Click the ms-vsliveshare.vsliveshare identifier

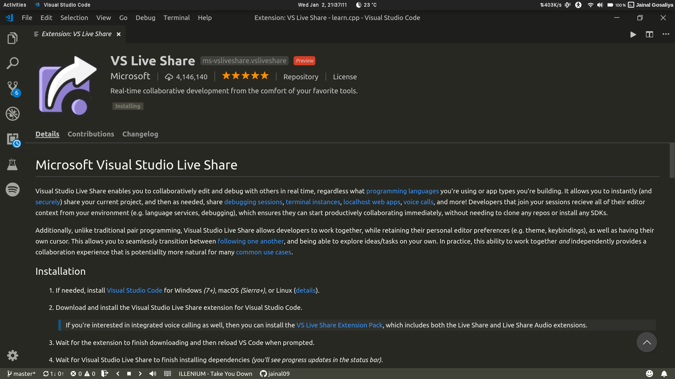coord(244,61)
